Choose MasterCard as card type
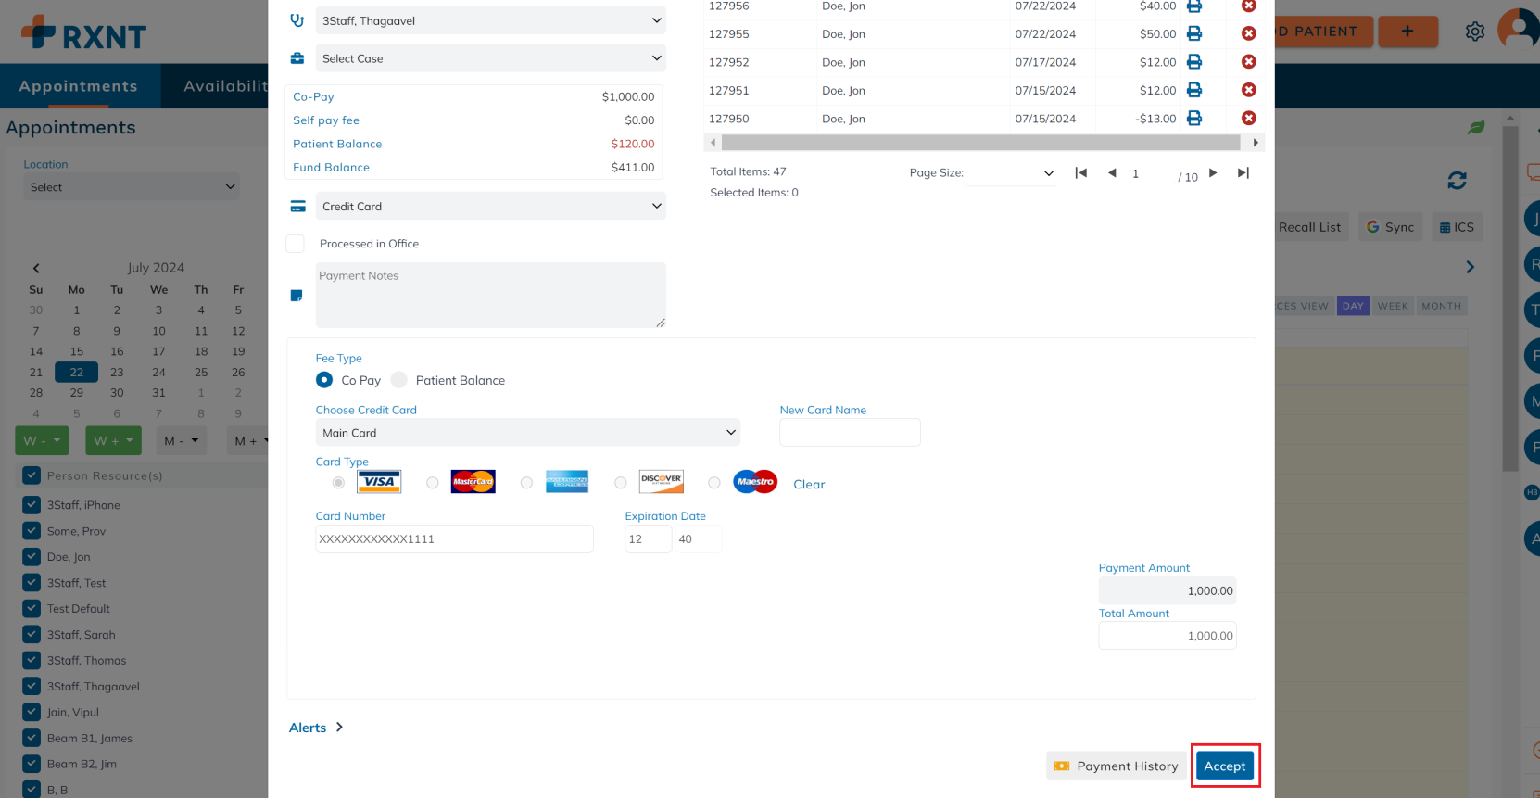This screenshot has width=1540, height=798. pos(433,483)
